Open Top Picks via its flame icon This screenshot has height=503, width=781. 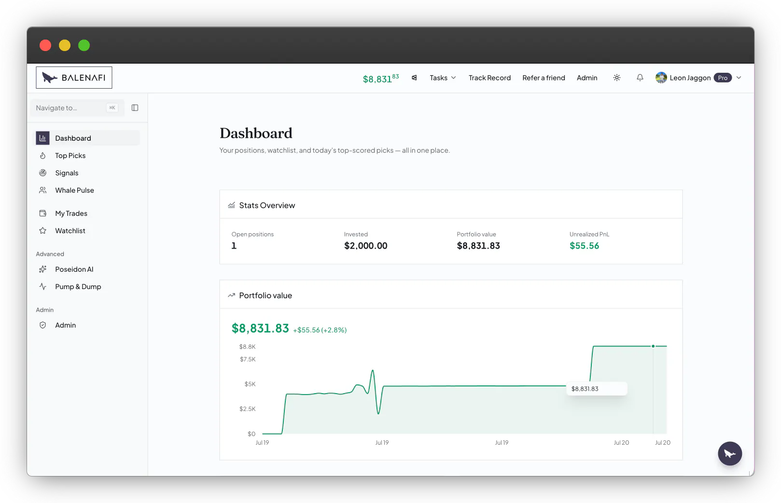point(43,156)
